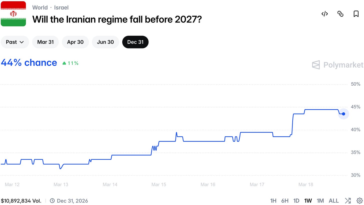Click the shuffle compare icon

click(x=348, y=201)
